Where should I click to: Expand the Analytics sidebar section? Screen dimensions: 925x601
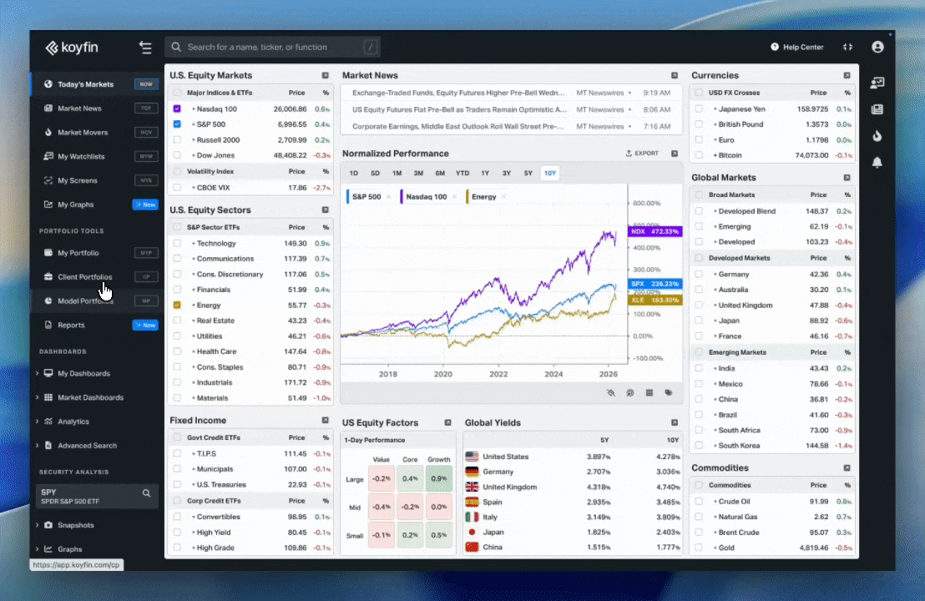[38, 422]
